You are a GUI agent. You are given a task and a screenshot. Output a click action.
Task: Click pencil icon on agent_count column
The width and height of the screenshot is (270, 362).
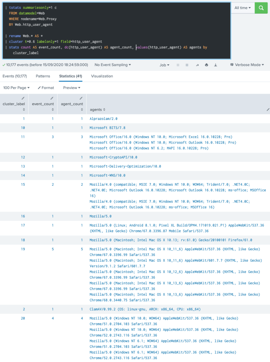point(81,98)
